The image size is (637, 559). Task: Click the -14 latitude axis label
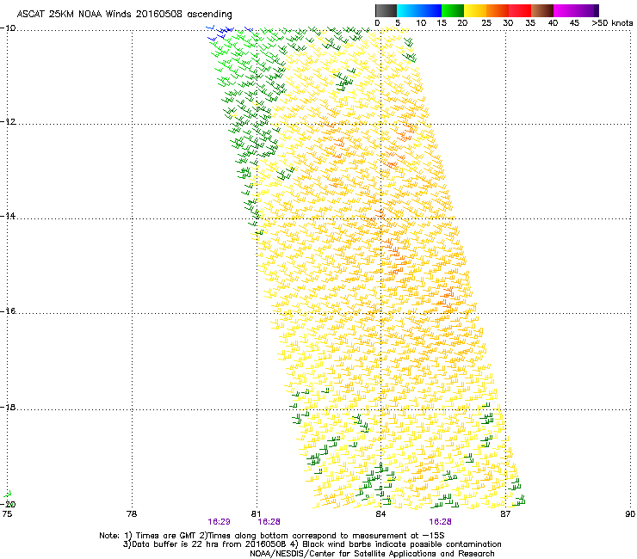(x=8, y=216)
